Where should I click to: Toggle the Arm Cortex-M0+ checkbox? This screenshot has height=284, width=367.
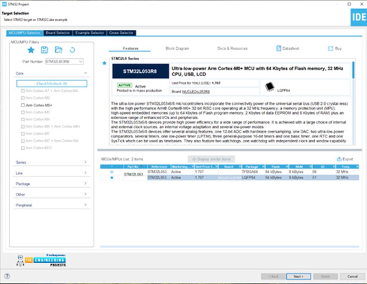point(23,105)
